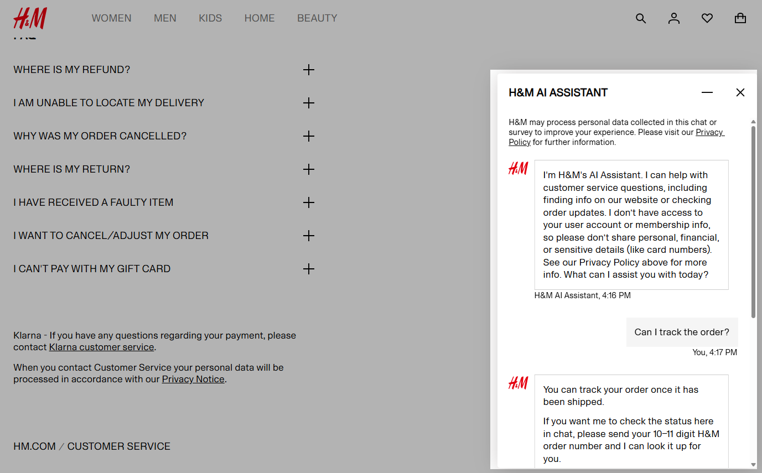Image resolution: width=762 pixels, height=473 pixels.
Task: Open the MEN menu
Action: pos(165,18)
